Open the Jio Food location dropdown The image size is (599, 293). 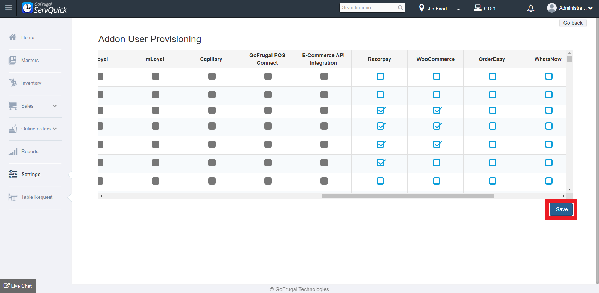point(440,9)
